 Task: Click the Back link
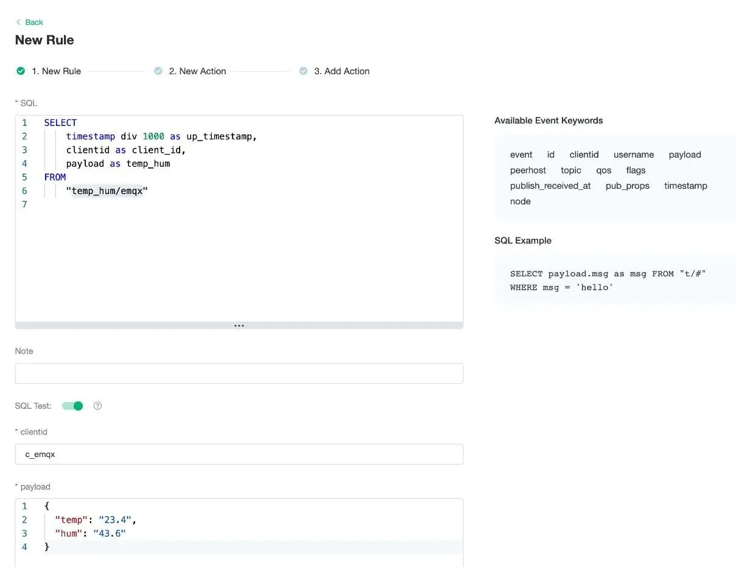[33, 23]
